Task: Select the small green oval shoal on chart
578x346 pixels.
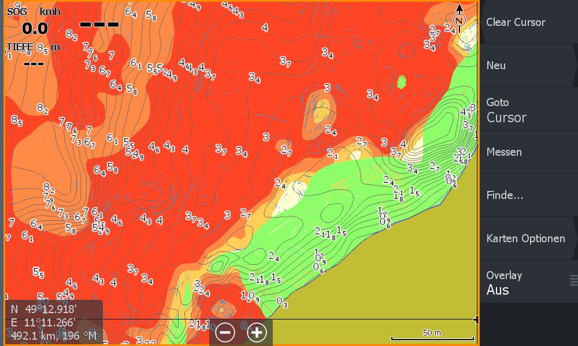Action: (403, 81)
